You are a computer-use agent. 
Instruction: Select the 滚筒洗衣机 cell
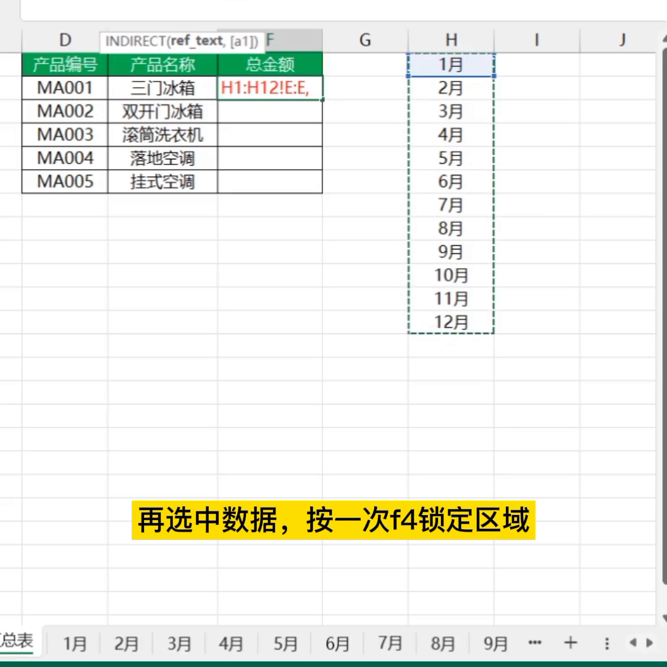(162, 135)
